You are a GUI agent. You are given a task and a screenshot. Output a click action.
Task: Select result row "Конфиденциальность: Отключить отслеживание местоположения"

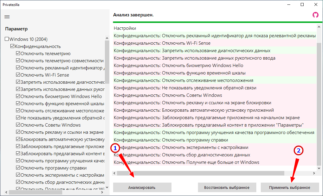215,80
